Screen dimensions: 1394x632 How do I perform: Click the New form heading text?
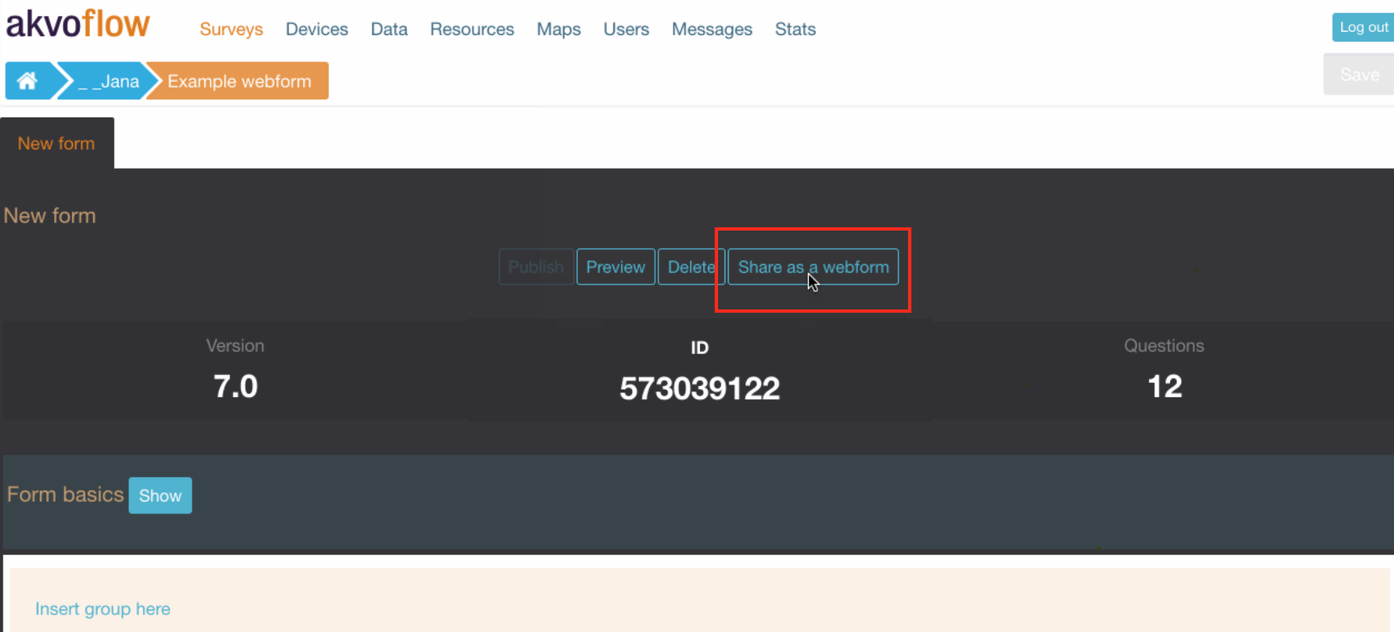pyautogui.click(x=50, y=215)
